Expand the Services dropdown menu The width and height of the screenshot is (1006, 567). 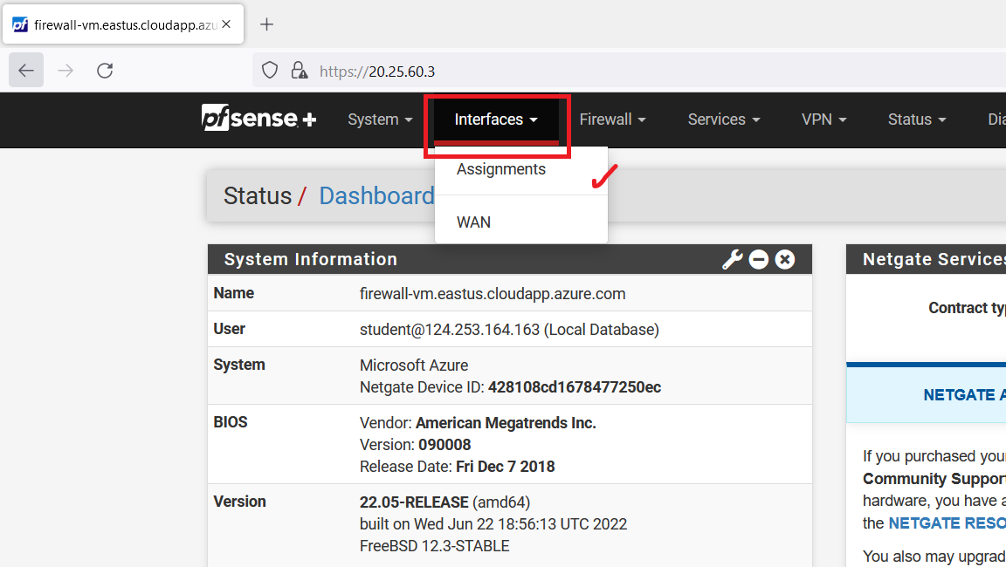tap(723, 120)
